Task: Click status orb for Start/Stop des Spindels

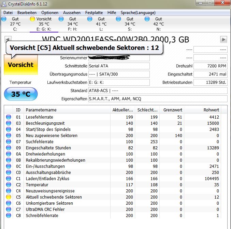Action: point(9,129)
